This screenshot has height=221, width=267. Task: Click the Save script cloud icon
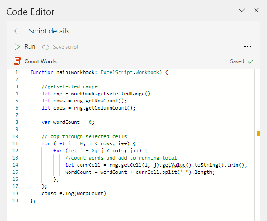(x=46, y=47)
